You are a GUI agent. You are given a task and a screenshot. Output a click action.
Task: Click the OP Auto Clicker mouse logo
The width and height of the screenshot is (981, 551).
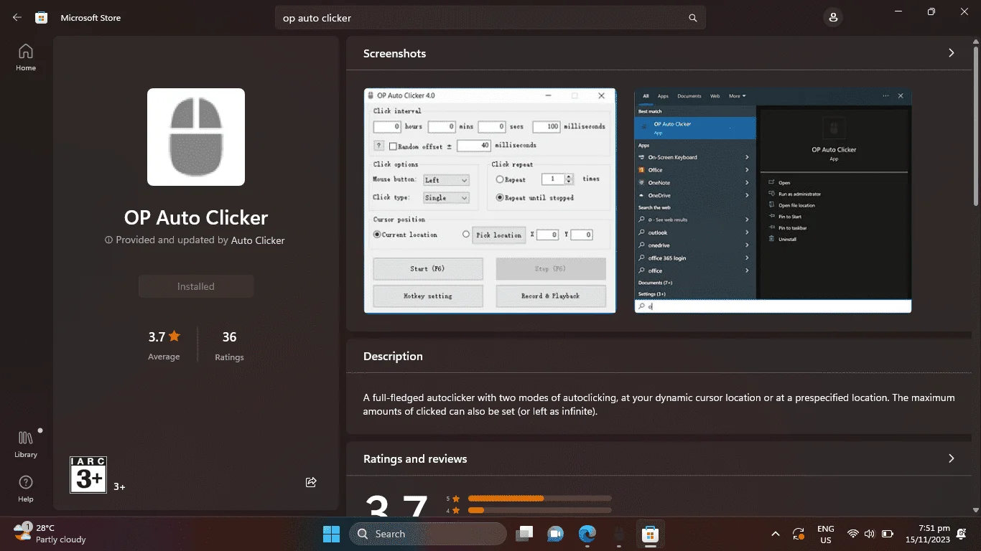click(x=196, y=137)
